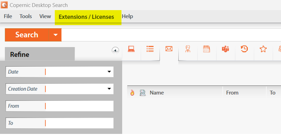
Task: Open the Extensions / Licenses menu
Action: [86, 17]
